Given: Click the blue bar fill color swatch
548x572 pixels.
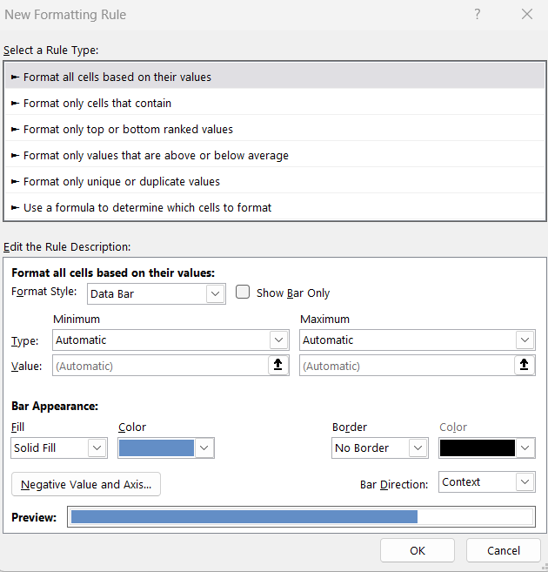Looking at the screenshot, I should (157, 448).
